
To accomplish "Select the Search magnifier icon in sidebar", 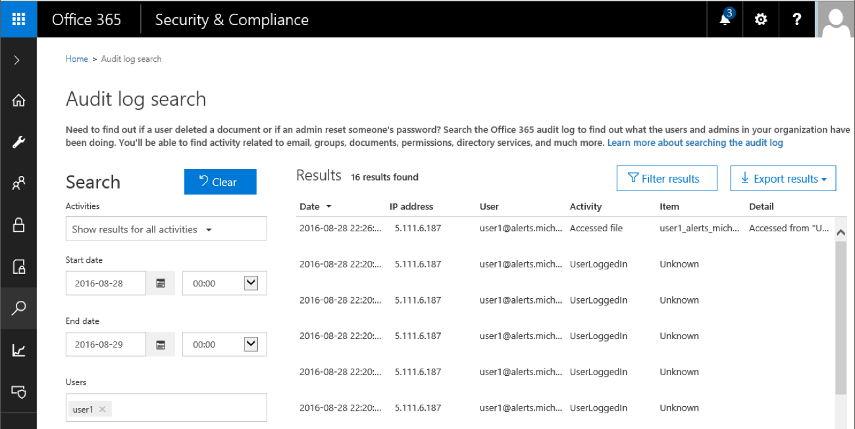I will click(18, 307).
